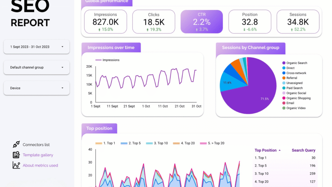Open the Device filter dropdown
The height and width of the screenshot is (187, 332).
(37, 88)
